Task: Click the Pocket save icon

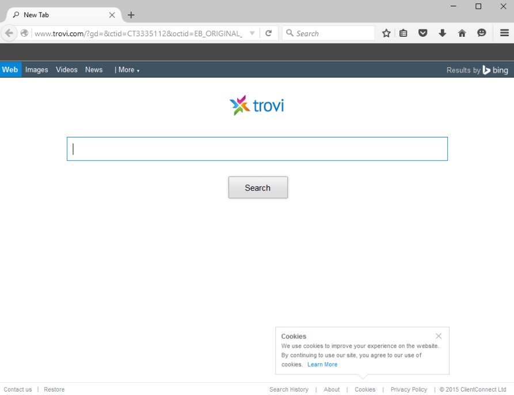Action: click(423, 33)
